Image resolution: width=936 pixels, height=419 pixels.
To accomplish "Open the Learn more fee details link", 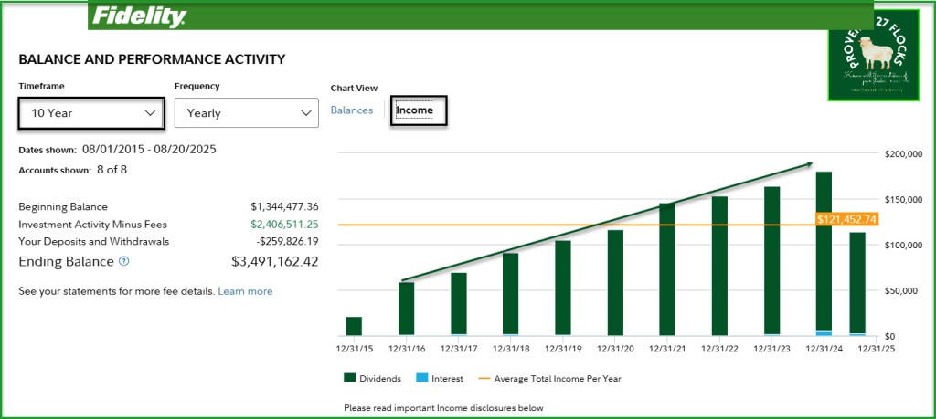I will [245, 291].
